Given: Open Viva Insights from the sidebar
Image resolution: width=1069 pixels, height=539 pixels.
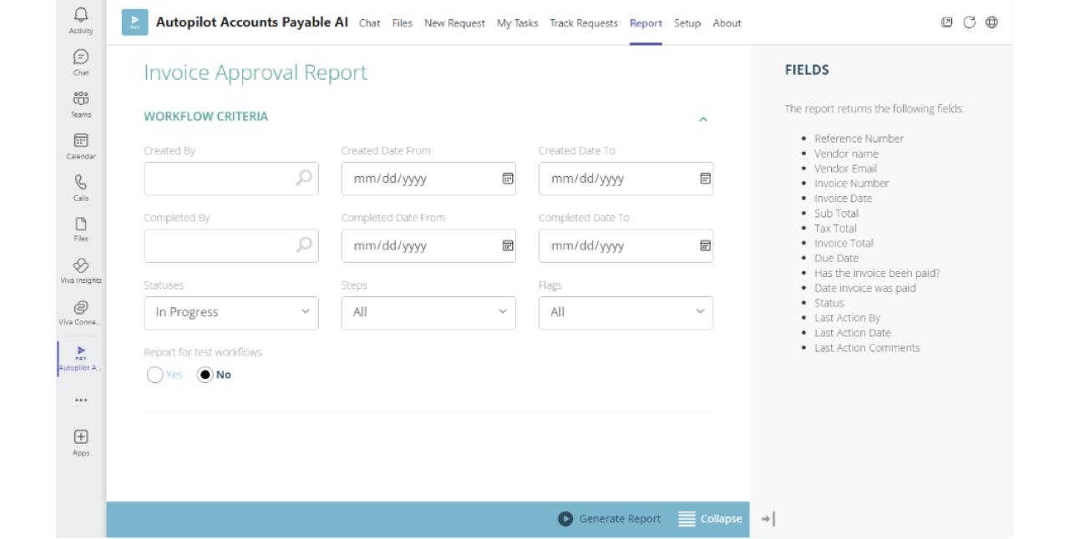Looking at the screenshot, I should coord(81,266).
